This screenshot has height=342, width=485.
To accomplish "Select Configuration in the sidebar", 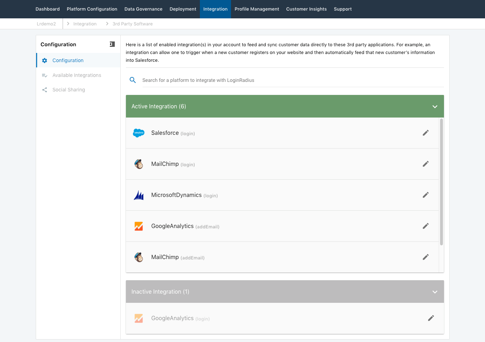I will coord(78,60).
